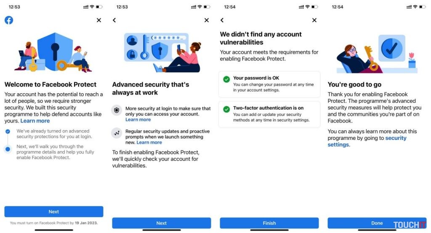Screen dimensions: 431x233
Task: Open Learn more under login security
Action: pos(138,120)
